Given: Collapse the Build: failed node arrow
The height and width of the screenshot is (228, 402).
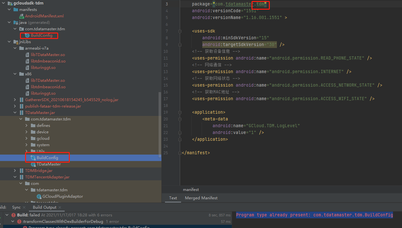Looking at the screenshot, I should pyautogui.click(x=7, y=215).
